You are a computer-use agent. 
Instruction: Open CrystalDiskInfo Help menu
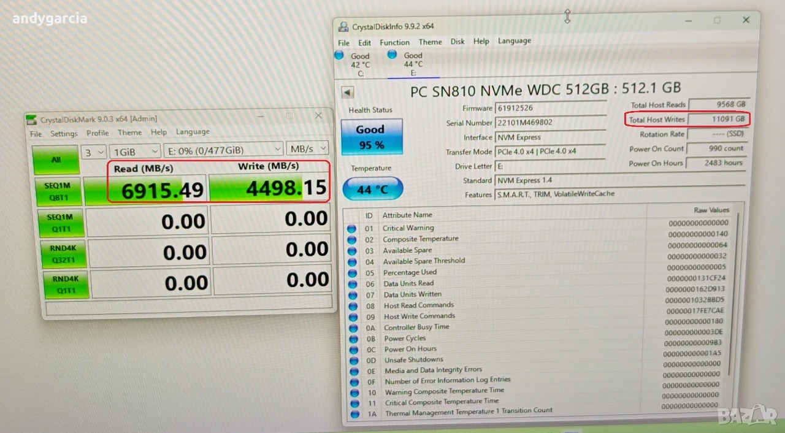pyautogui.click(x=481, y=41)
